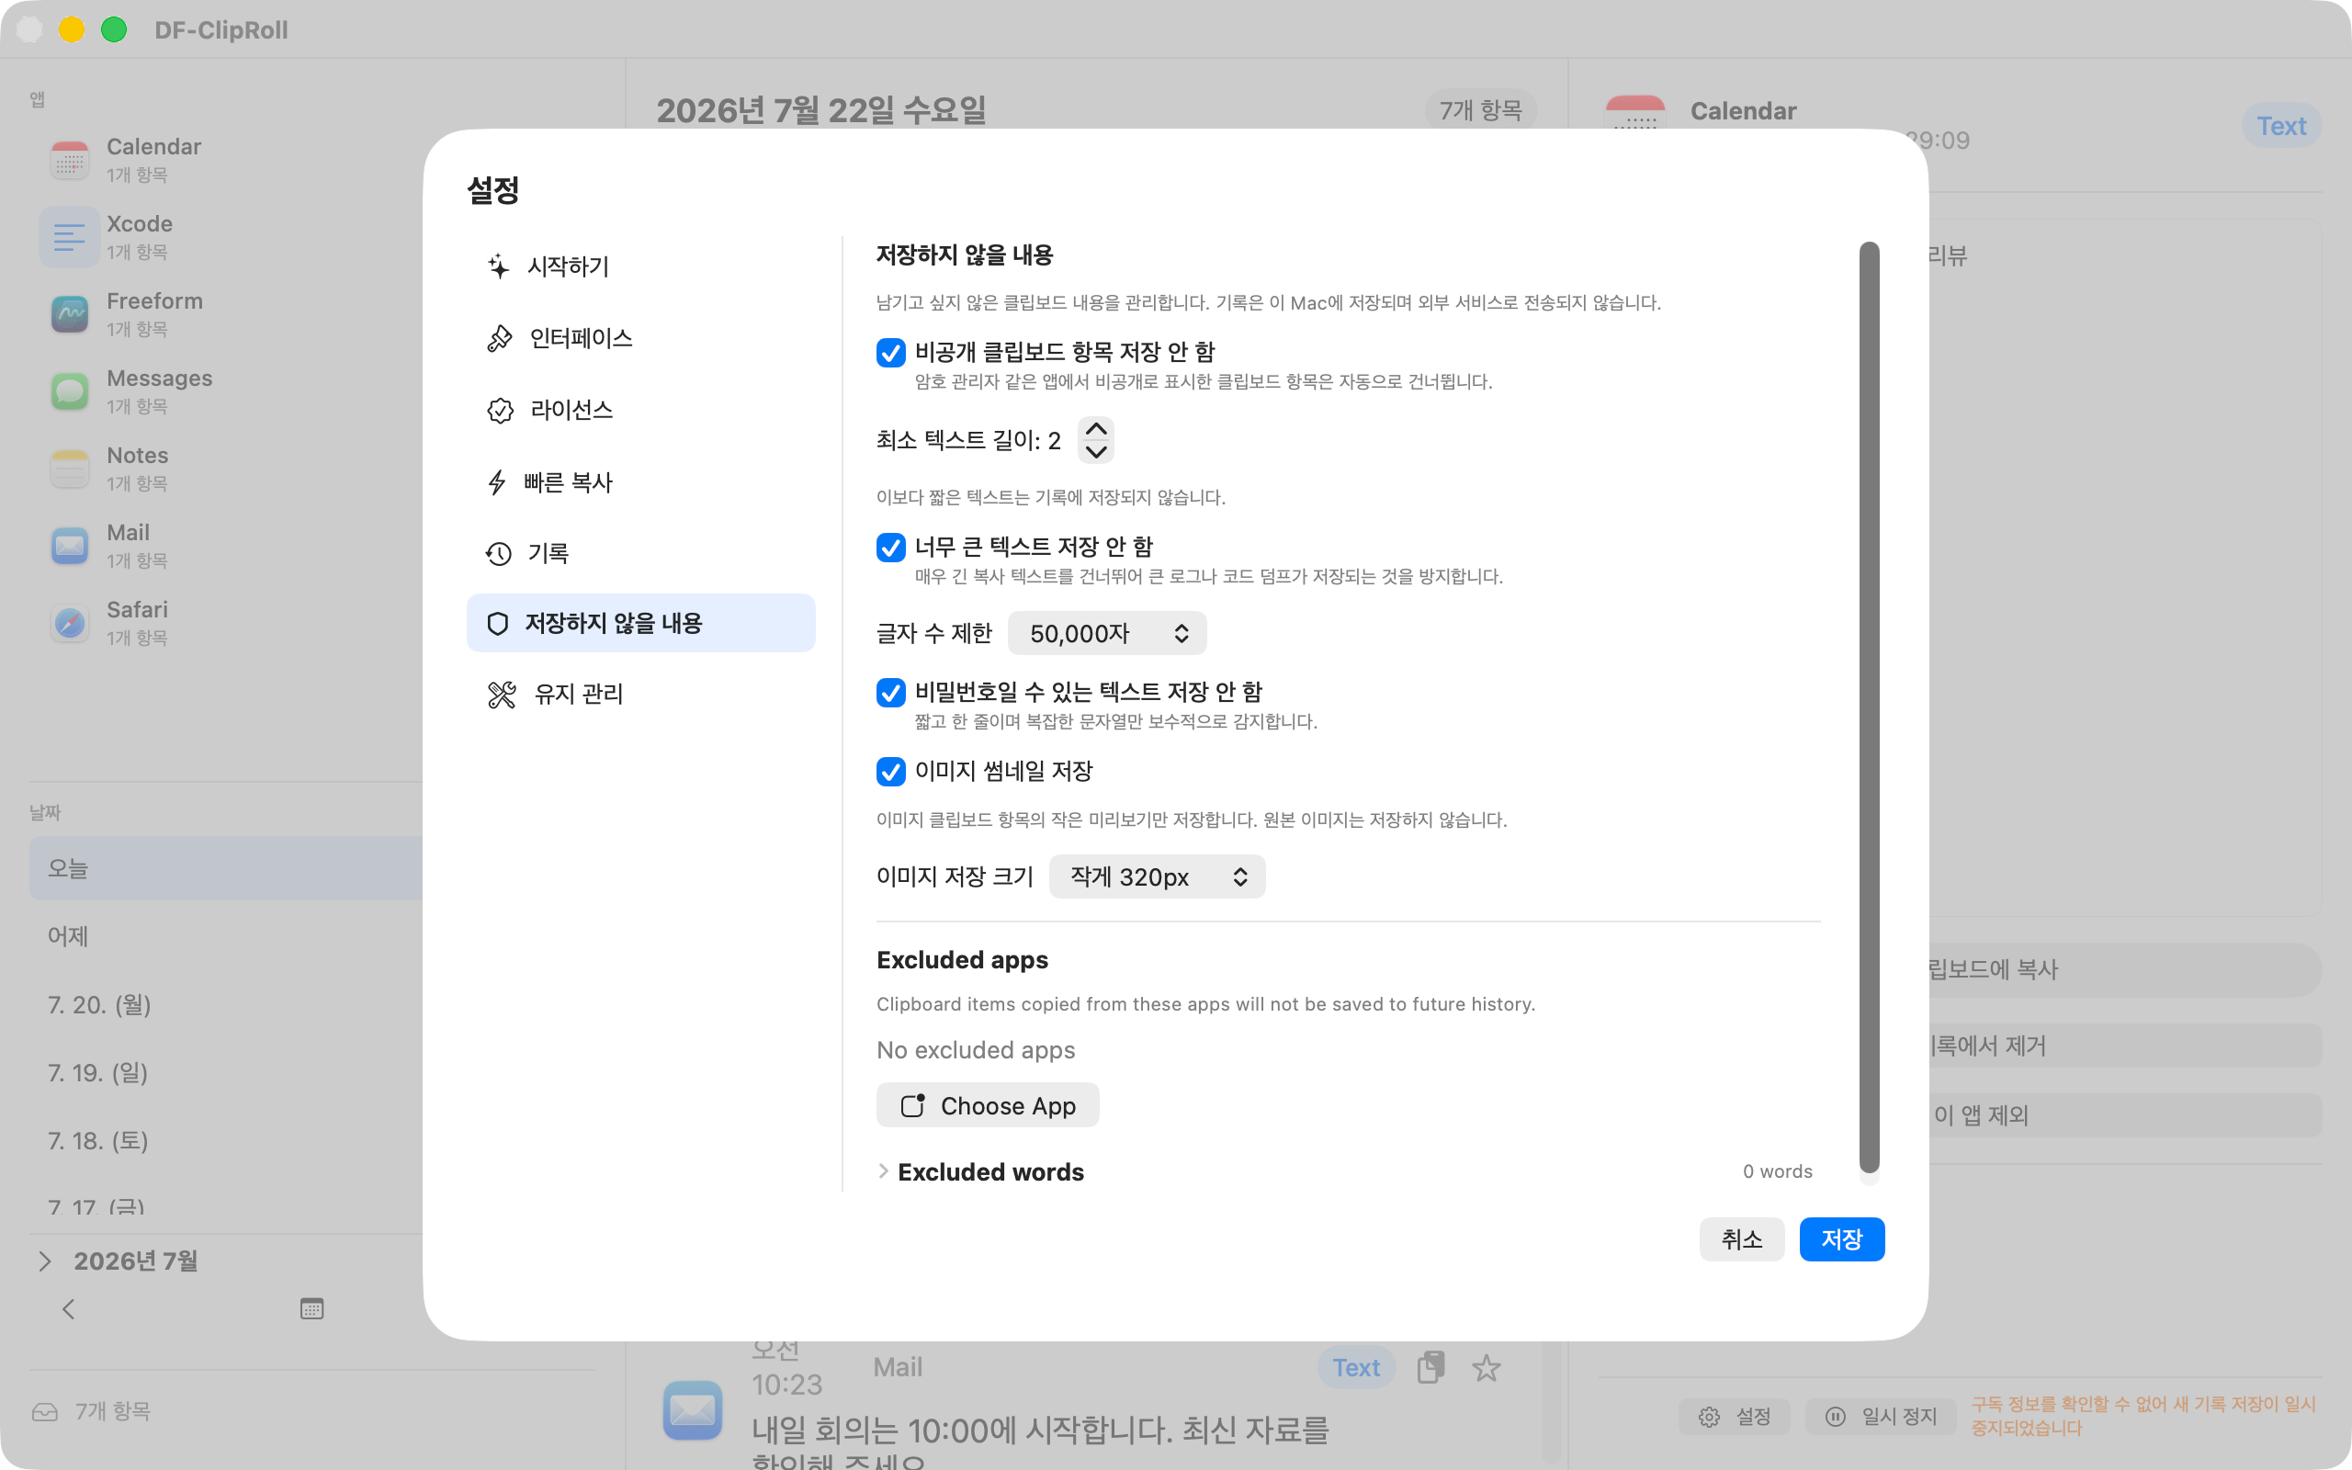Open the 이미지 저장 크기 dropdown
The height and width of the screenshot is (1470, 2352).
pos(1157,876)
